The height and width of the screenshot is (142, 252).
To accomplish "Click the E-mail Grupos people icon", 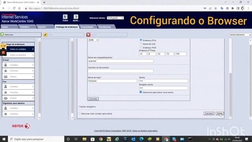I will (6, 77).
